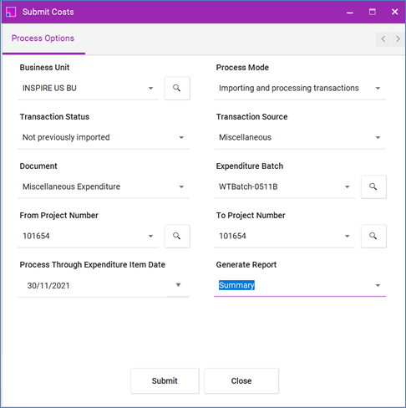Click the To Project Number search icon
The image size is (406, 408).
pos(373,237)
